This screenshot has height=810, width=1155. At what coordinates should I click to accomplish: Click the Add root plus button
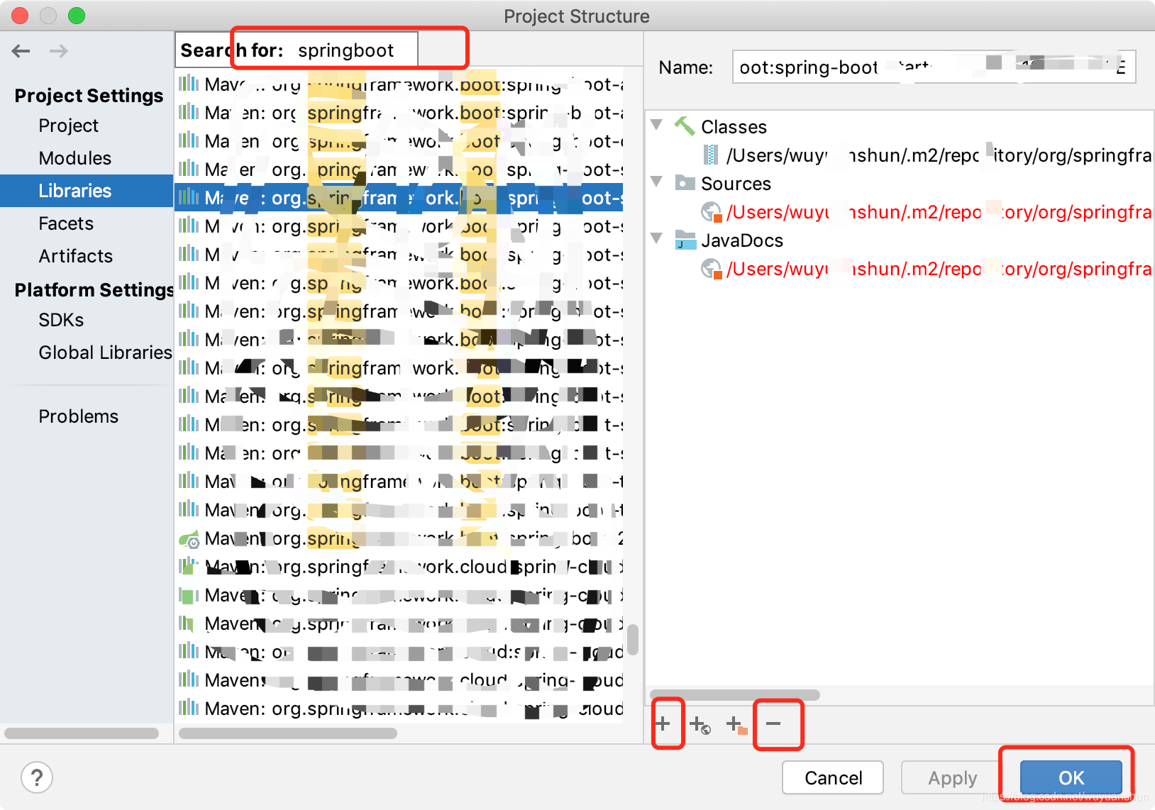[x=663, y=724]
